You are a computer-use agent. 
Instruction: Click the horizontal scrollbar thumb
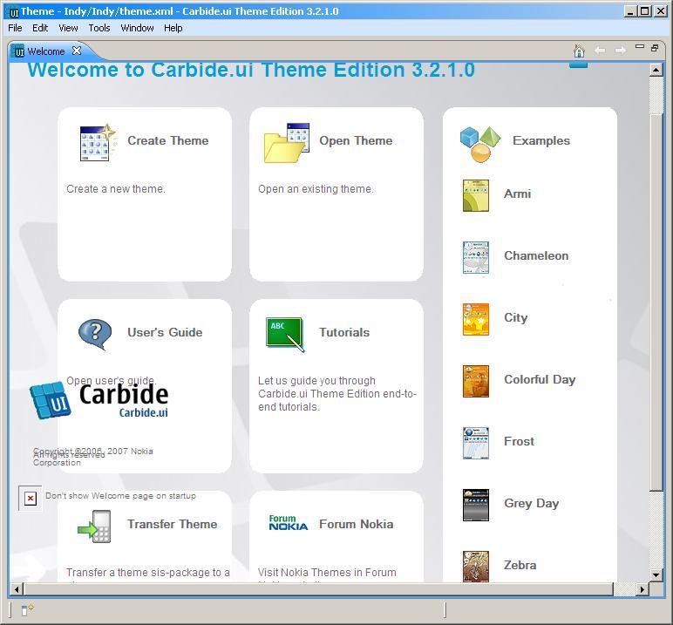pyautogui.click(x=318, y=589)
